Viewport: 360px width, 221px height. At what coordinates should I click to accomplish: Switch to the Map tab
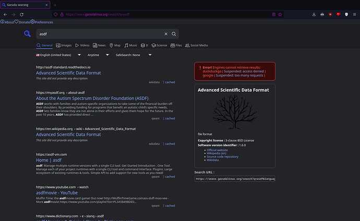coord(115,45)
